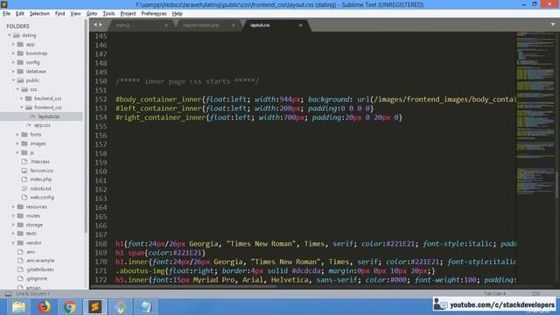Expand the bootstrap folder
Image resolution: width=560 pixels, height=315 pixels.
tap(14, 53)
